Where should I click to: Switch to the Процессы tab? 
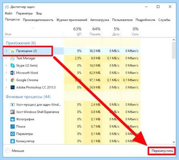click(x=13, y=19)
